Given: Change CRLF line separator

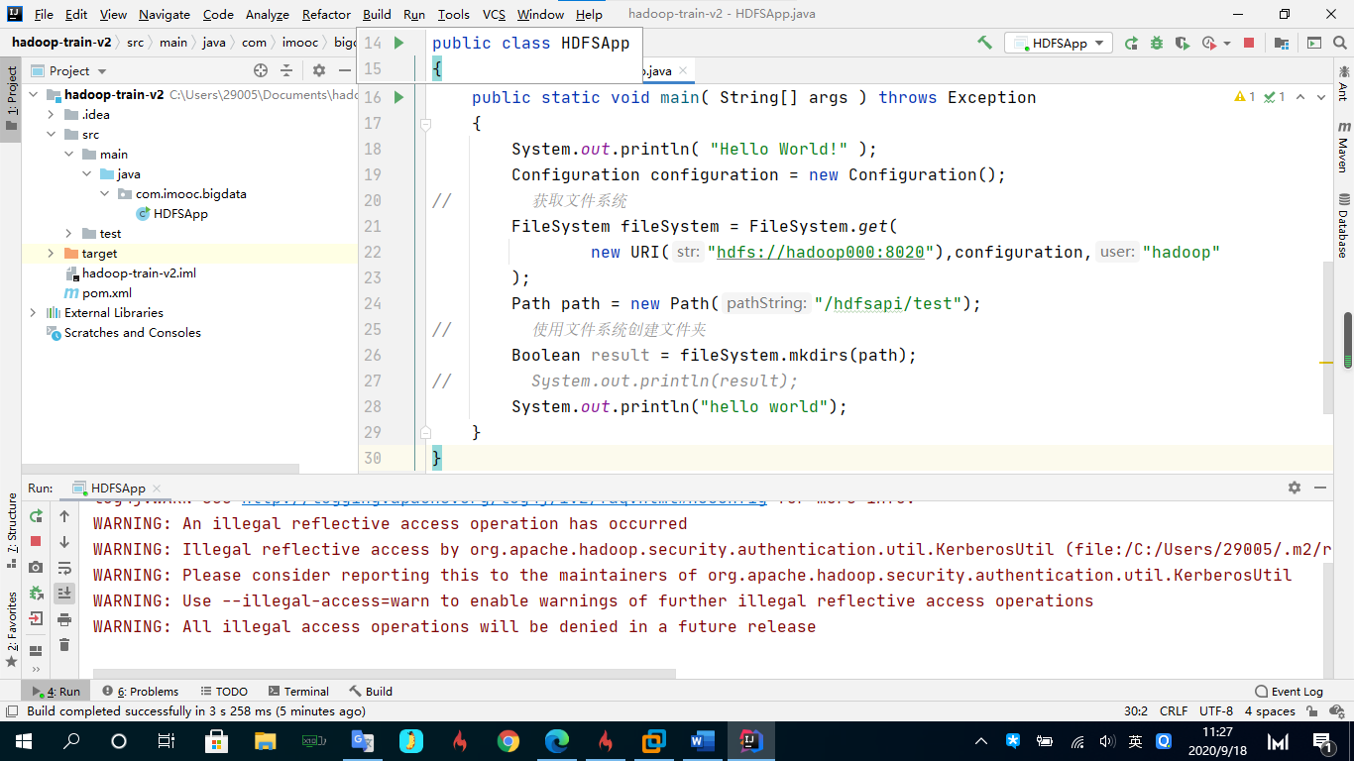Looking at the screenshot, I should (x=1173, y=711).
